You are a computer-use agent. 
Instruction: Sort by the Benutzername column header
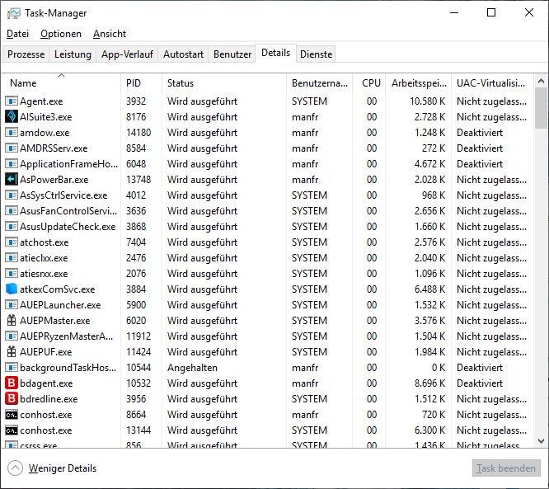tap(320, 83)
